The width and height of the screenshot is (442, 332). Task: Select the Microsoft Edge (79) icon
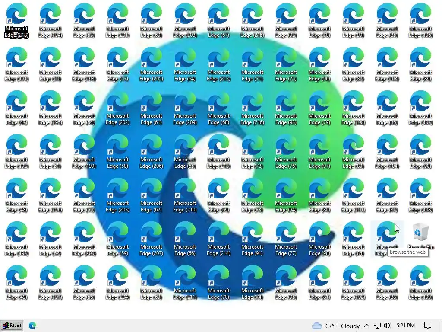(320, 108)
